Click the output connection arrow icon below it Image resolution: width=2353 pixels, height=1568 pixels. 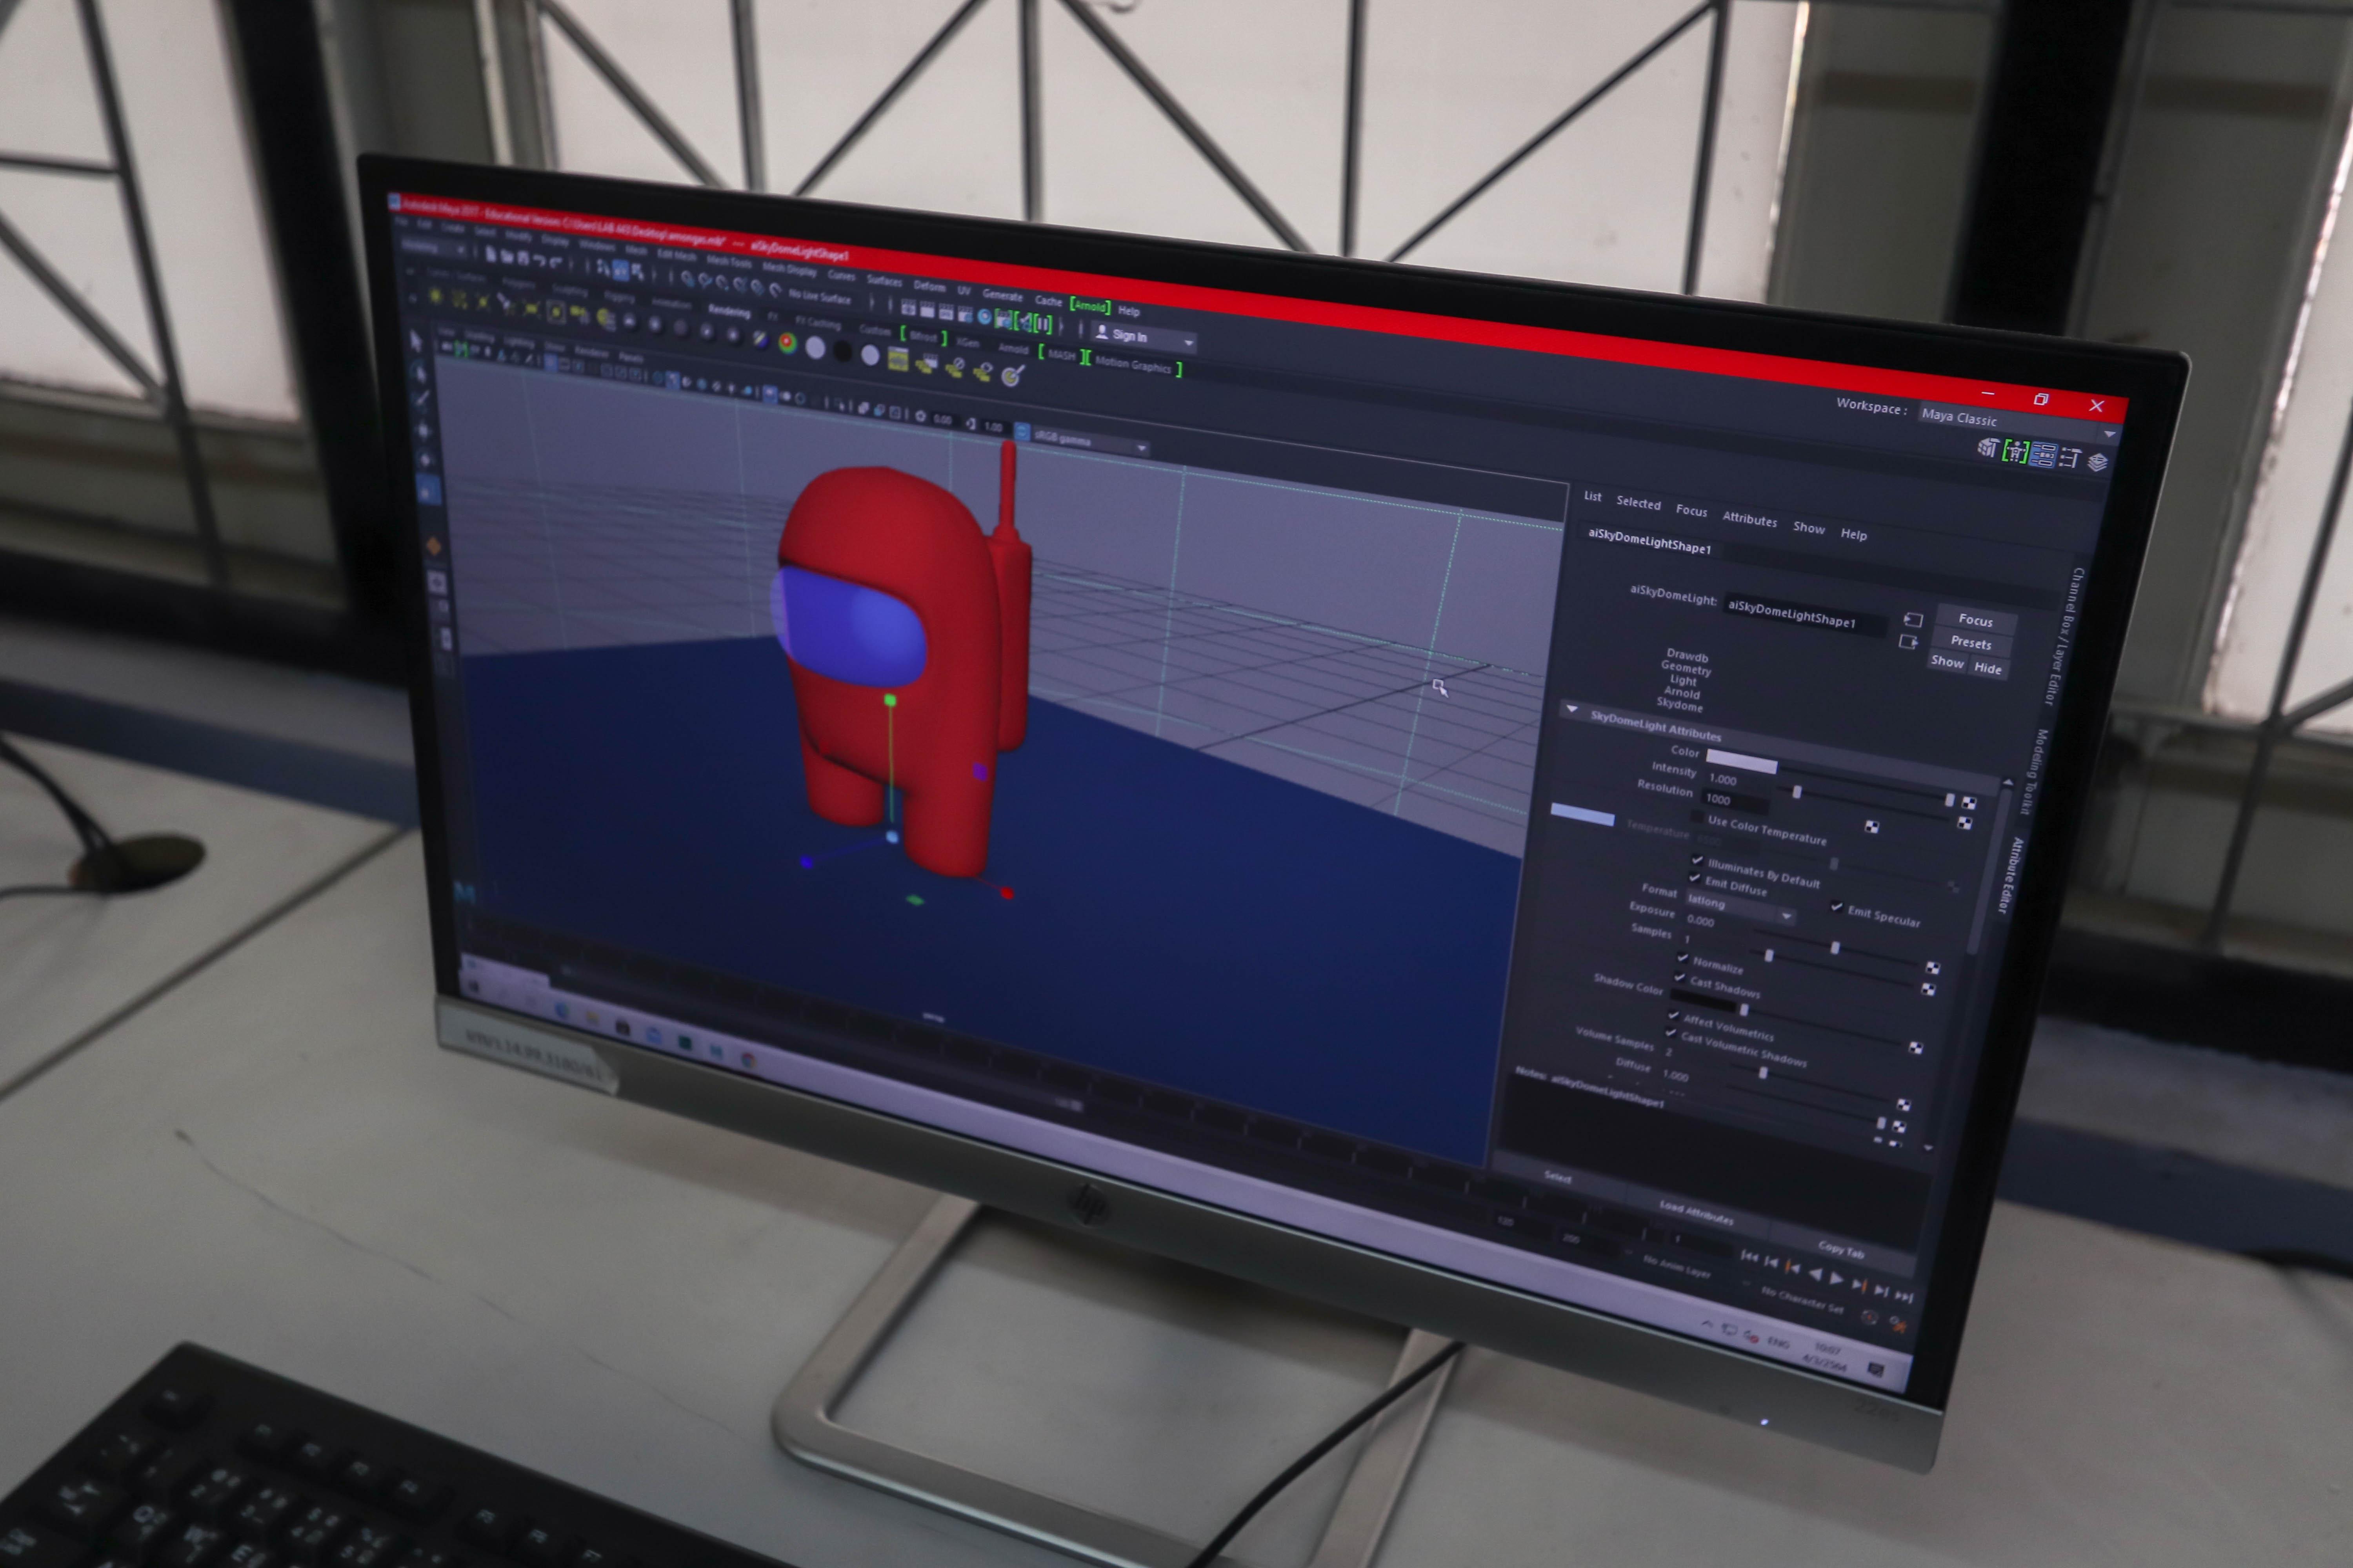pos(1908,642)
